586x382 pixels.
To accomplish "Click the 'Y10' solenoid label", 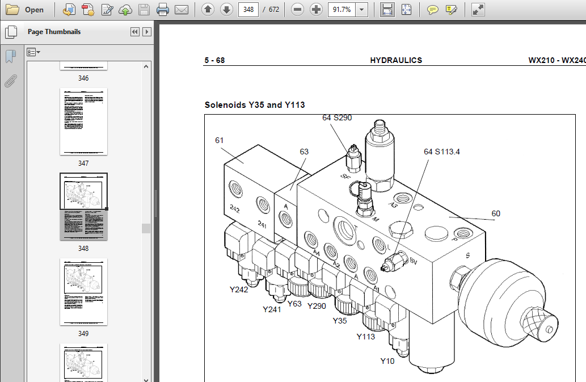I will tap(387, 361).
